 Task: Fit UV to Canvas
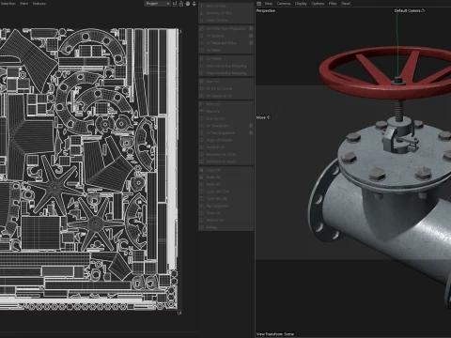225,88
